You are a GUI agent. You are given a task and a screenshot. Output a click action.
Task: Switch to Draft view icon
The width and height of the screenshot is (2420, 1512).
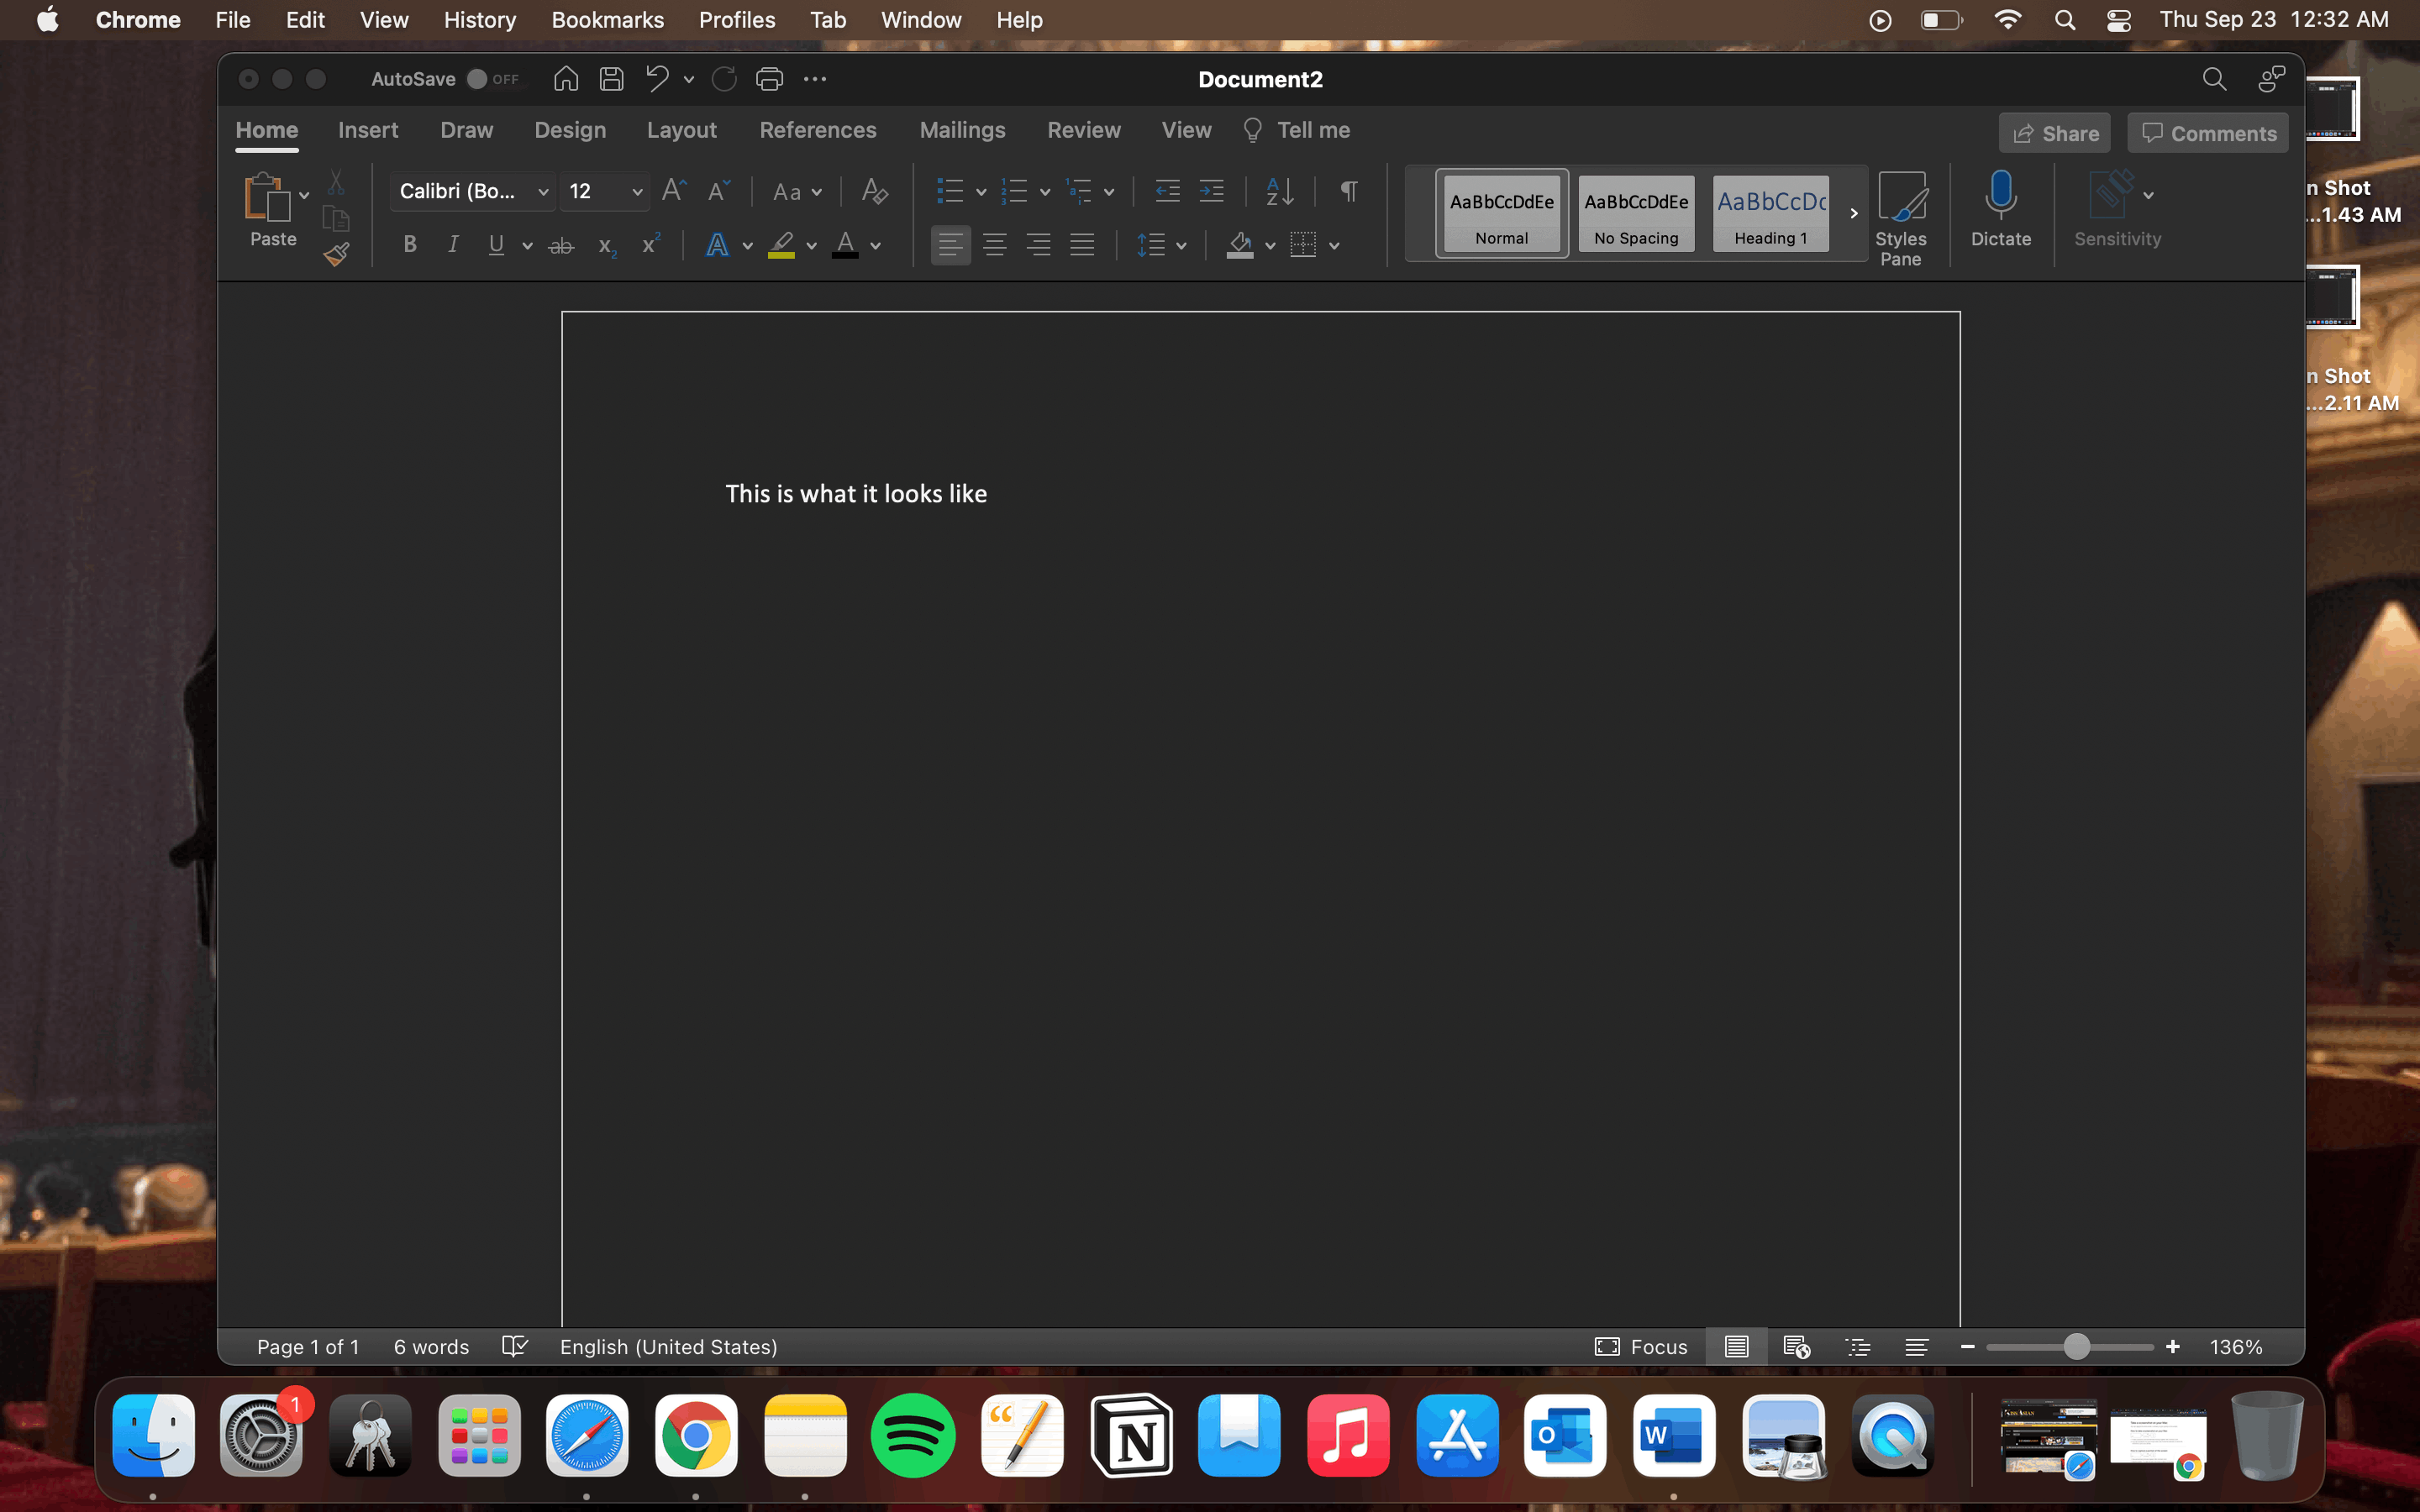[x=1916, y=1347]
